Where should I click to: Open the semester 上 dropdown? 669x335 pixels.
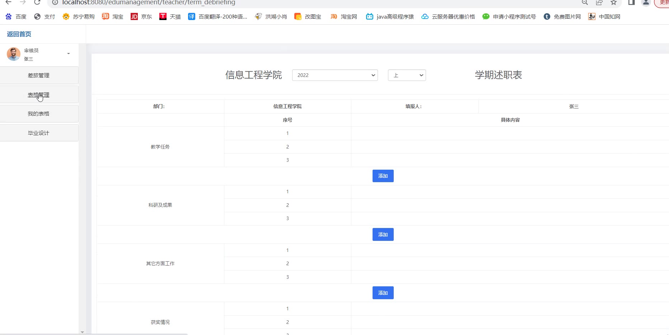(407, 75)
